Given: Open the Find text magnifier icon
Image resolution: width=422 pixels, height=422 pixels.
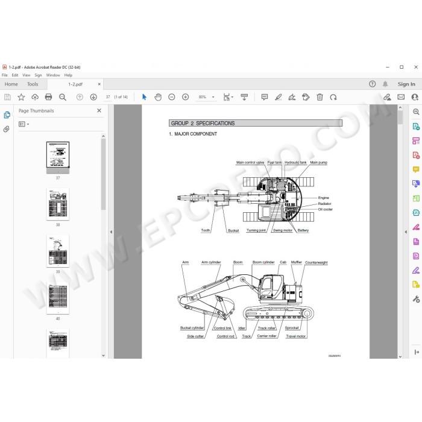Looking at the screenshot, I should tap(63, 97).
